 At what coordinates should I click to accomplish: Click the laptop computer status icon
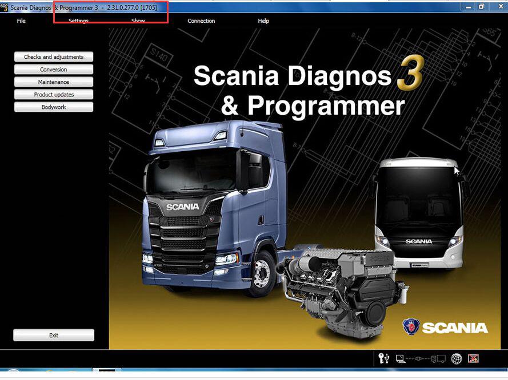[x=401, y=358]
